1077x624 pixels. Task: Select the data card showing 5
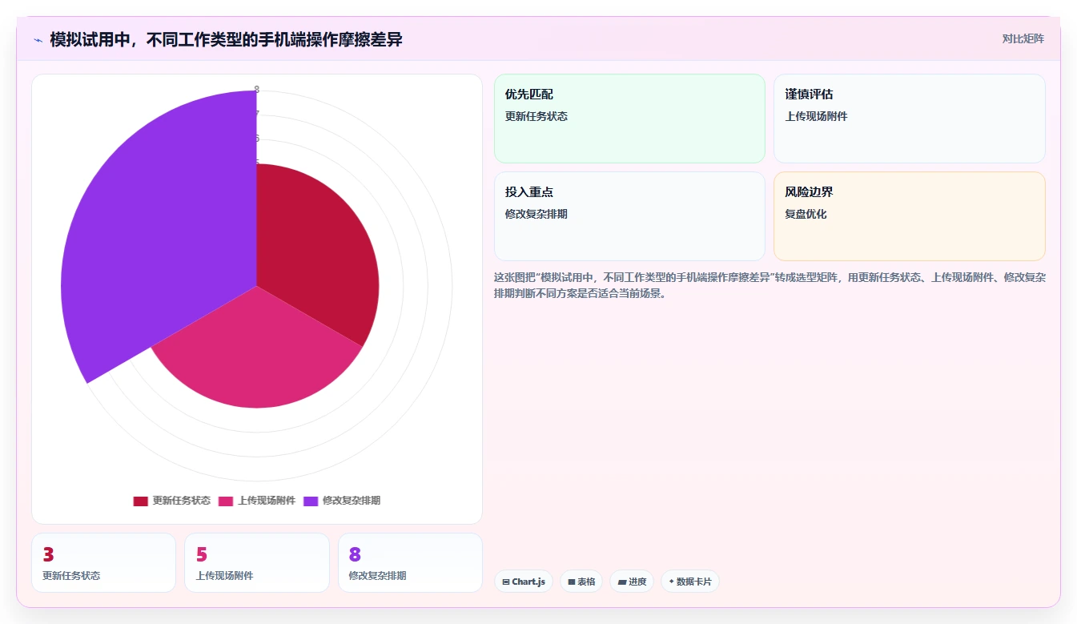coord(257,563)
